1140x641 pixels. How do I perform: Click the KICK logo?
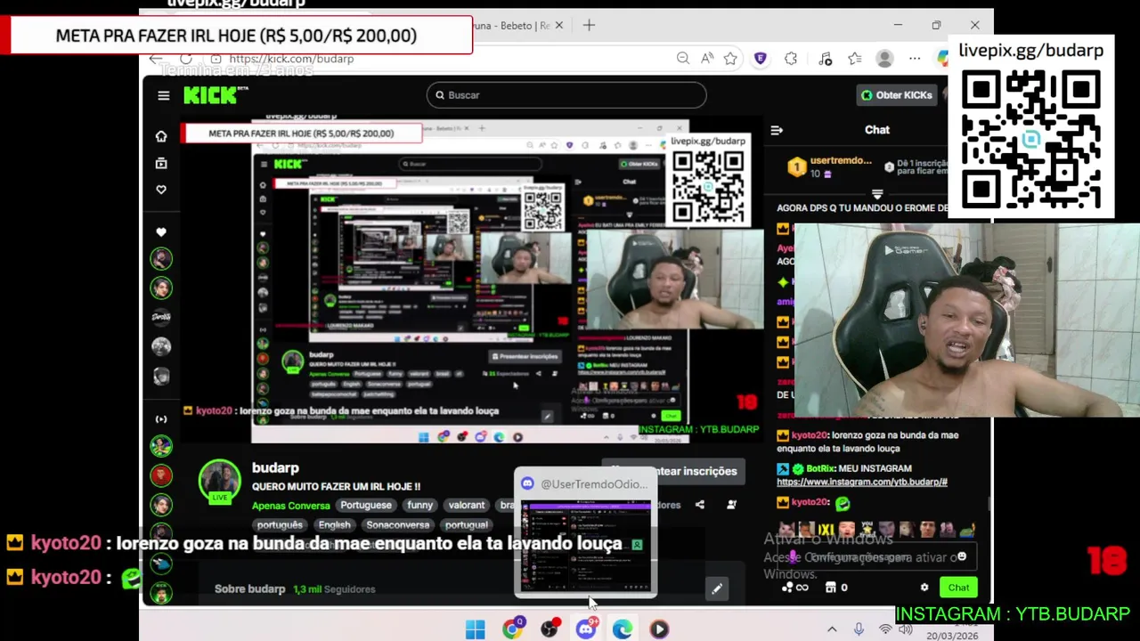click(215, 95)
